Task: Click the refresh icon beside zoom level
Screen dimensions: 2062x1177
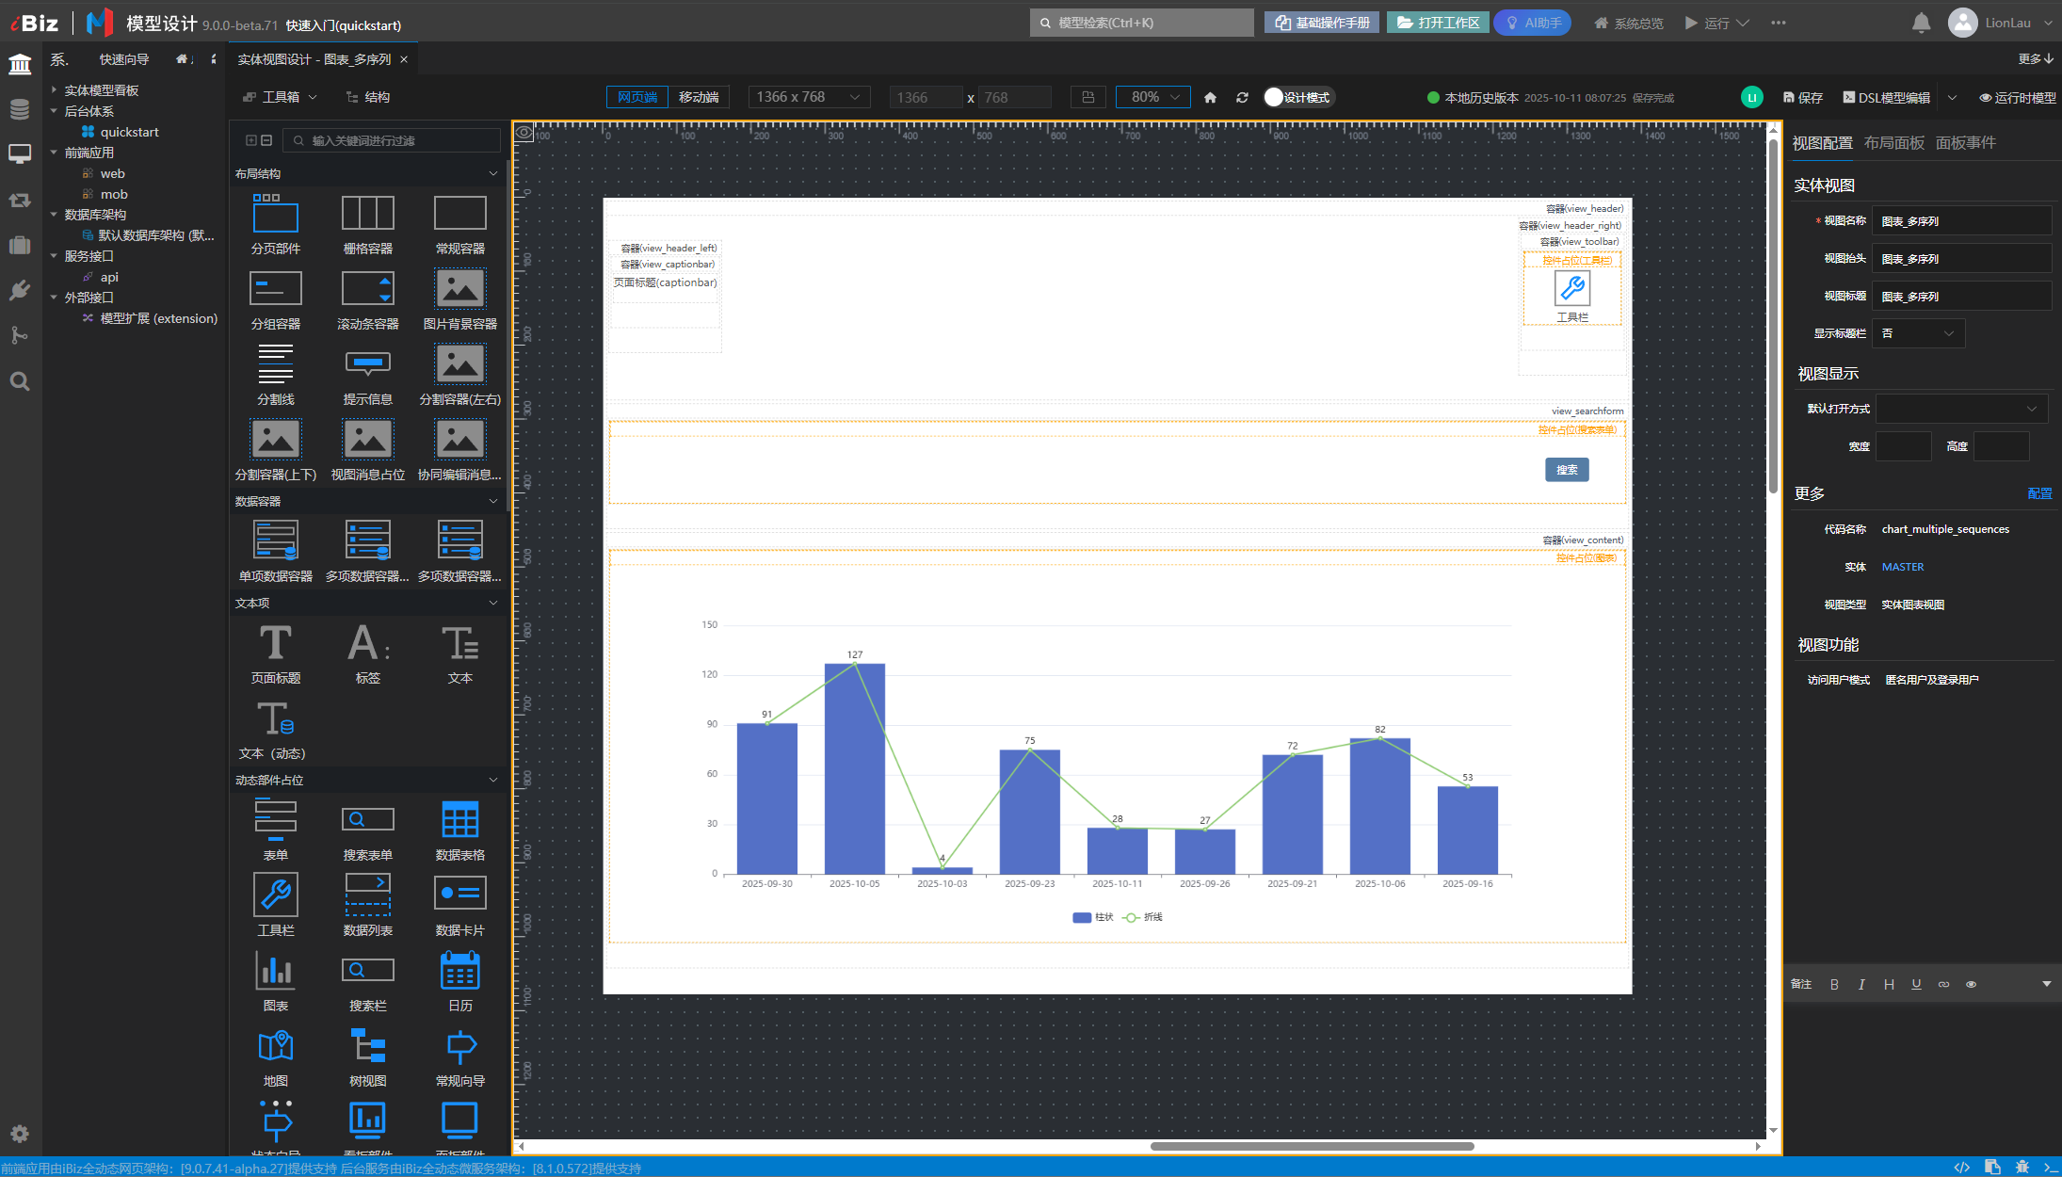Action: (x=1242, y=98)
